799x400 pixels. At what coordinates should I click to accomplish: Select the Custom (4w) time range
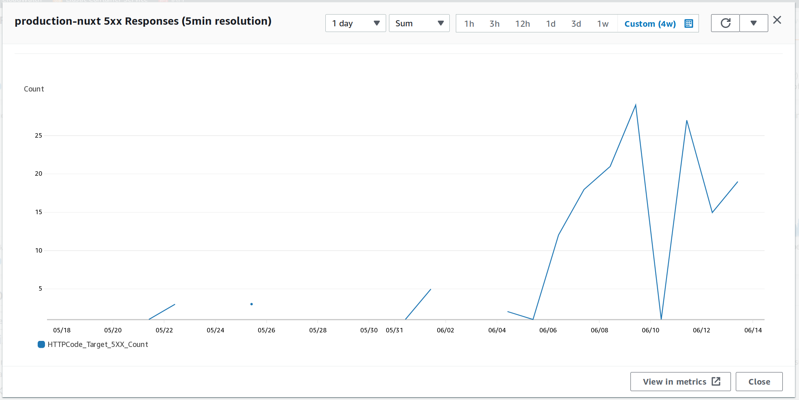649,23
